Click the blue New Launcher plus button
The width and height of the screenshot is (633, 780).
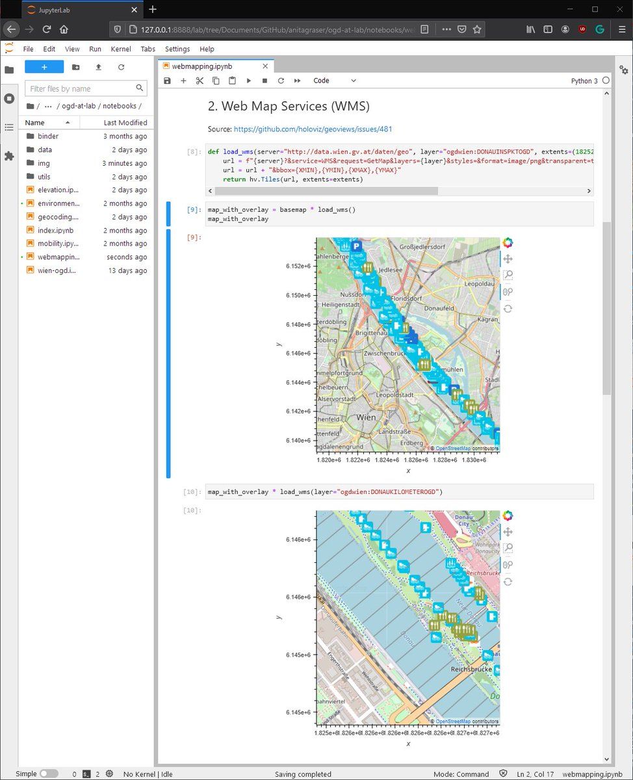[x=44, y=67]
